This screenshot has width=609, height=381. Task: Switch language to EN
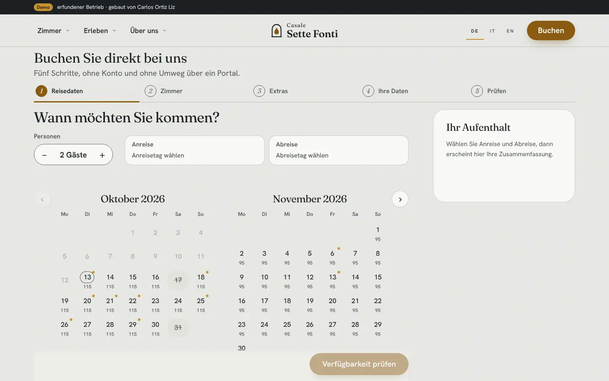(510, 31)
